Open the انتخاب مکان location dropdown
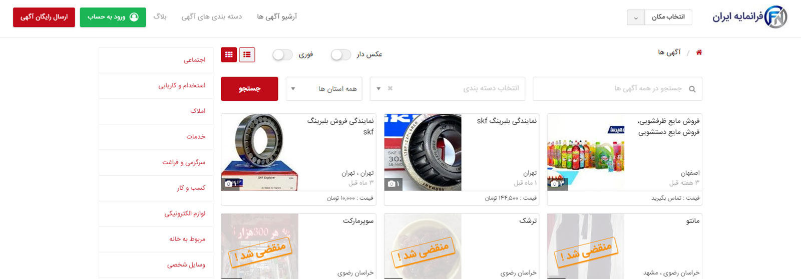Image resolution: width=801 pixels, height=279 pixels. [659, 17]
